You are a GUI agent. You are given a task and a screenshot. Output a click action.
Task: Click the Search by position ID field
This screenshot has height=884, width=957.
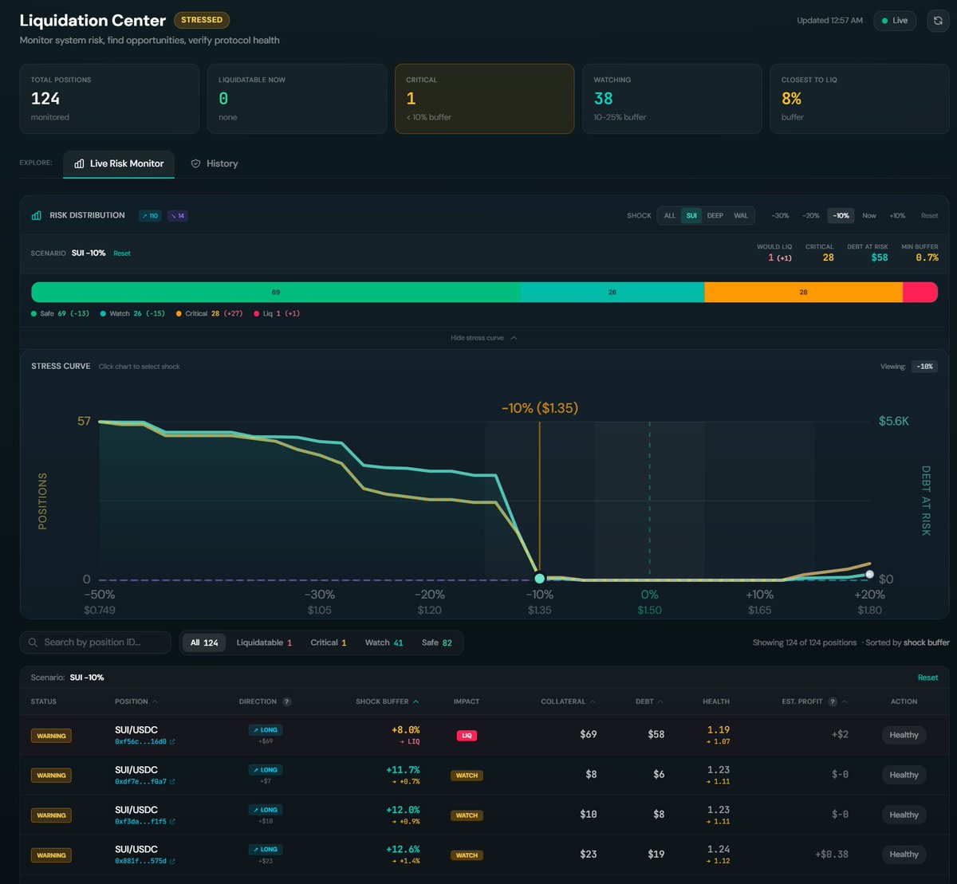(x=96, y=642)
